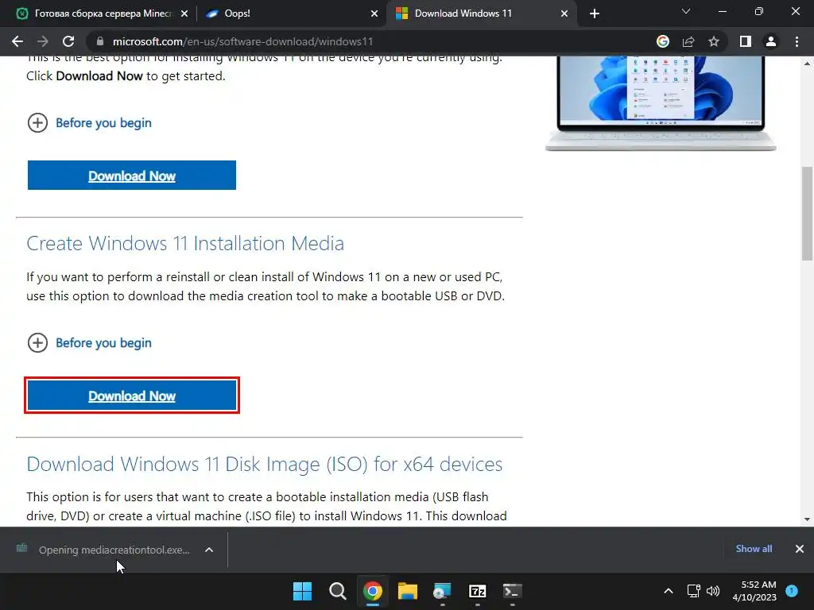Screen dimensions: 814x610
Task: Click Download Now for Installation Assistant
Action: tap(132, 176)
